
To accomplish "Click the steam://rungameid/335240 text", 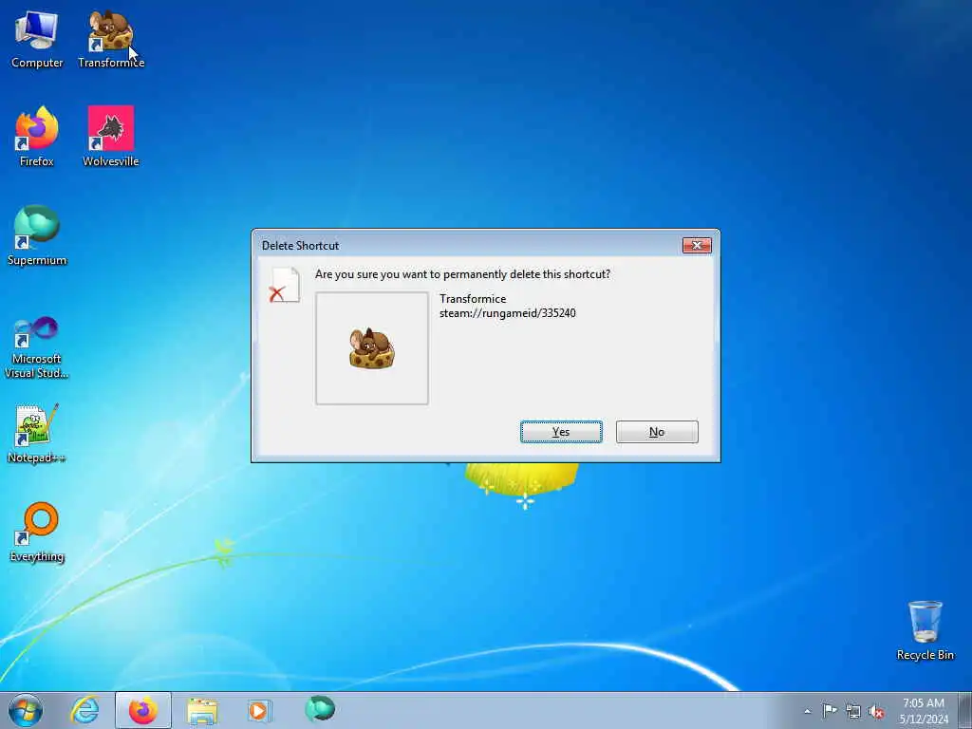I will [508, 313].
